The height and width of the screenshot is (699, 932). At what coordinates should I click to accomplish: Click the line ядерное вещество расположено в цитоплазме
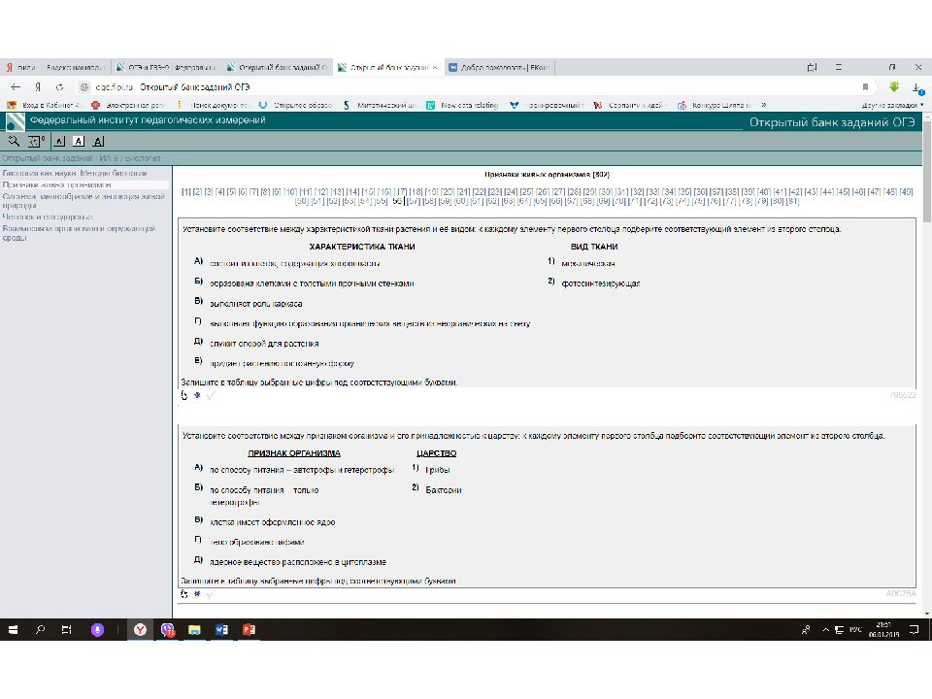click(x=298, y=562)
